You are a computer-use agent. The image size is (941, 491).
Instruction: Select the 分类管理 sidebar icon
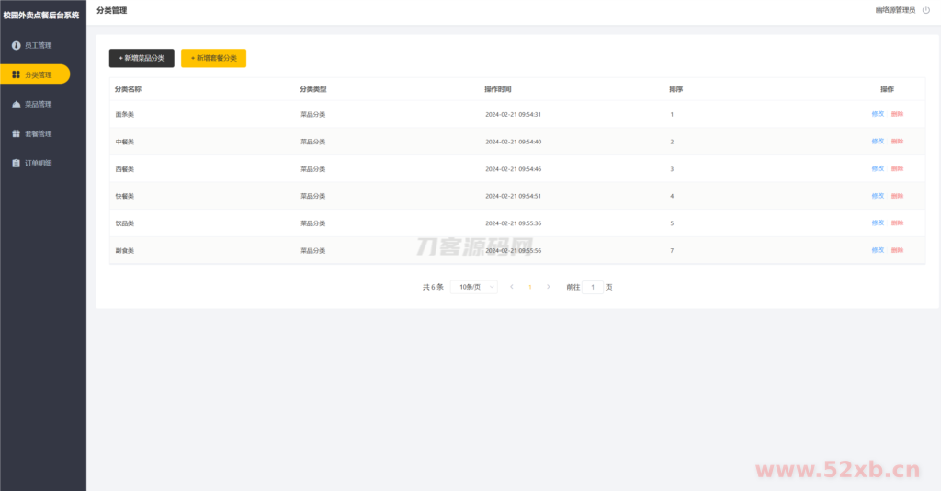coord(16,74)
